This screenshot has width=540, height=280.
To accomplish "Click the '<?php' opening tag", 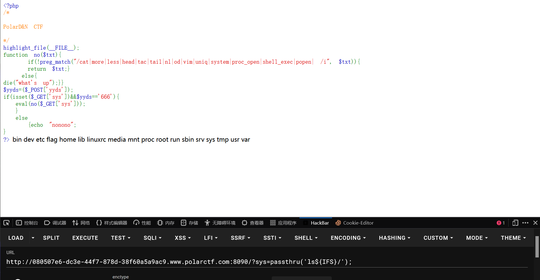I will [11, 6].
